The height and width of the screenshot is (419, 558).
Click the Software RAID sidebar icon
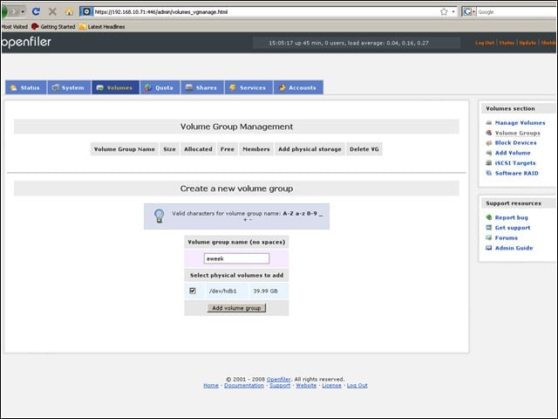point(489,173)
